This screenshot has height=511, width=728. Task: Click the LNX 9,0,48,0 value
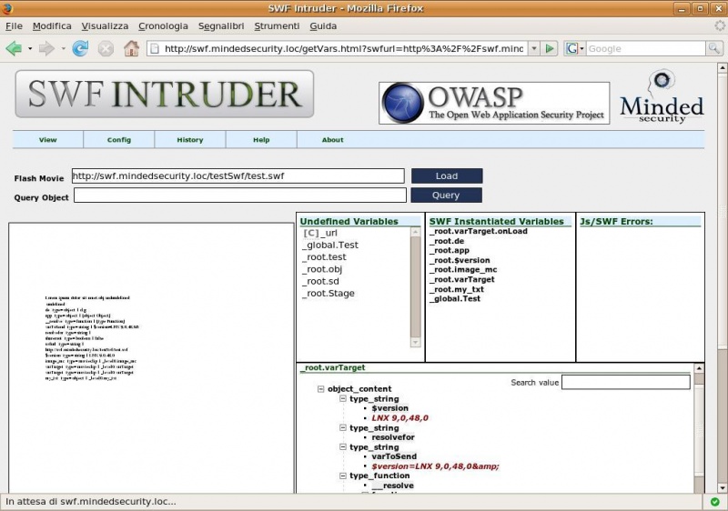pos(399,417)
